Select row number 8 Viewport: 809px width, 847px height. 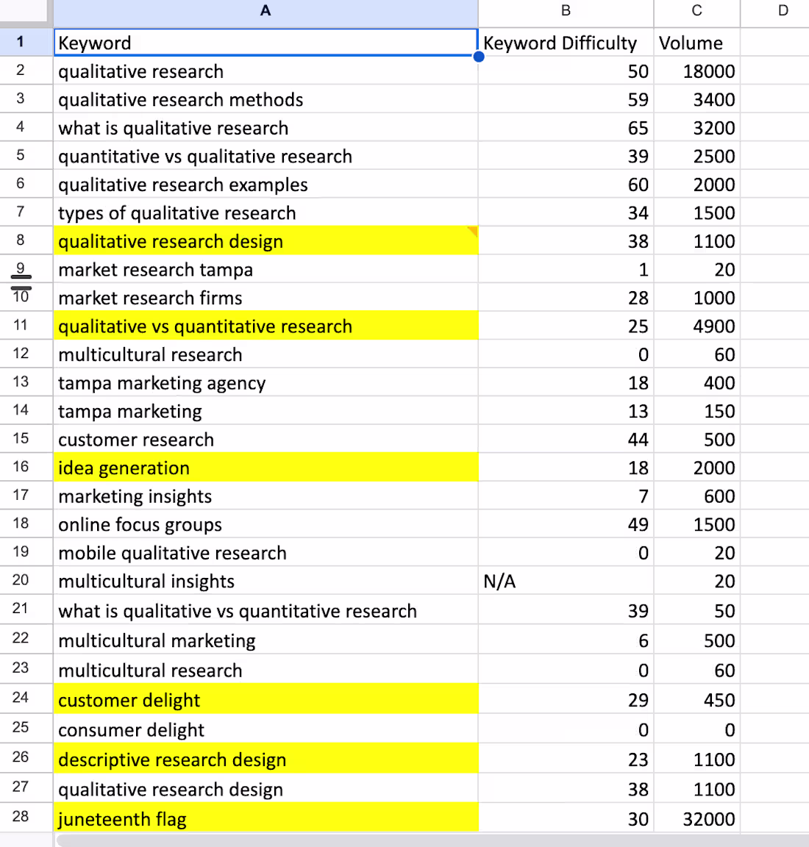pyautogui.click(x=20, y=240)
